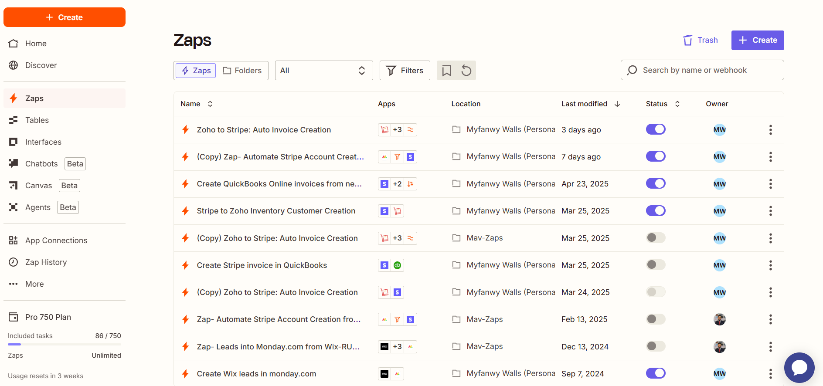Screen dimensions: 823x386
Task: Enable (Copy) Zoho to Stripe zap in Mav-Zaps
Action: [x=656, y=238]
